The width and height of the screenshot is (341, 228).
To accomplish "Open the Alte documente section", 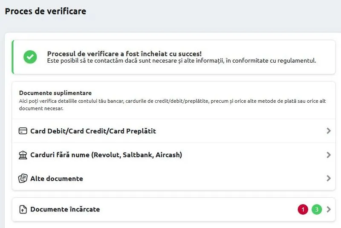I will point(174,179).
